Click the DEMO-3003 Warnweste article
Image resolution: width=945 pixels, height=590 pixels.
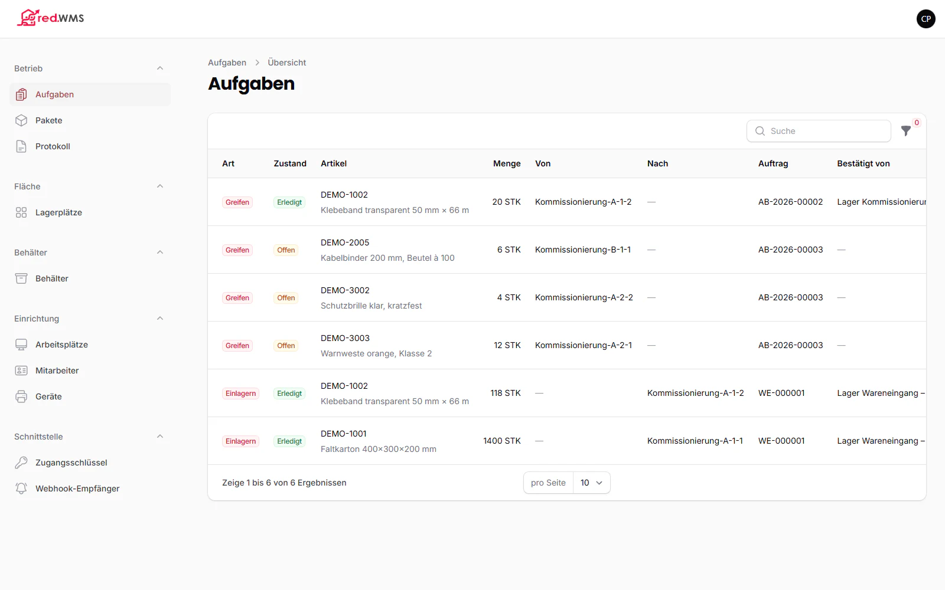(x=376, y=346)
